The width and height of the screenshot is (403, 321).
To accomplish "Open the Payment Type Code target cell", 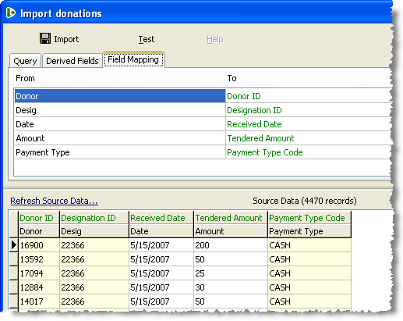I will 309,152.
